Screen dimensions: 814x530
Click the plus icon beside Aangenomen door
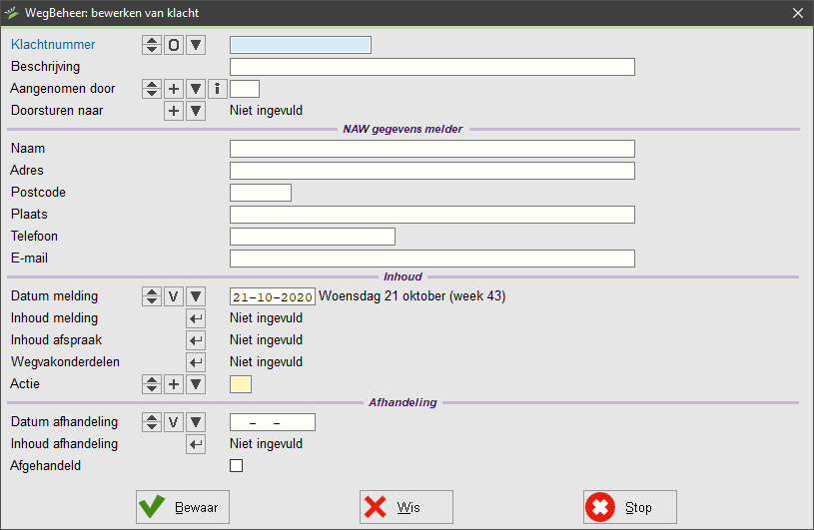tap(174, 89)
